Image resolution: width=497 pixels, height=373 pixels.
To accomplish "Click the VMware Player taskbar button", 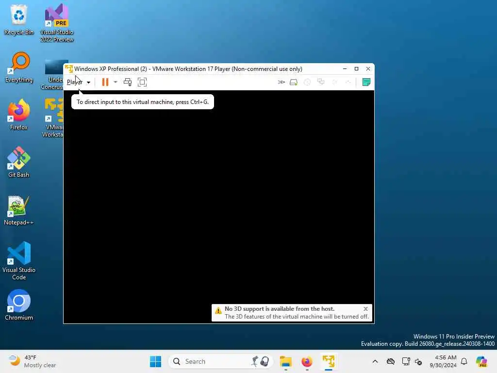I will (x=329, y=361).
